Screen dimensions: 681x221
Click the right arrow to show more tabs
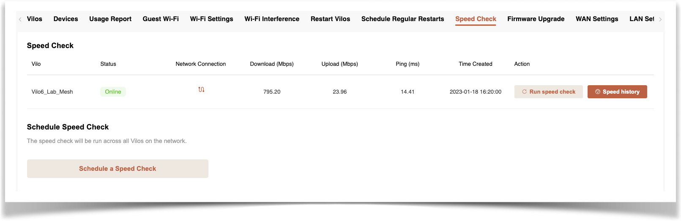[x=660, y=19]
